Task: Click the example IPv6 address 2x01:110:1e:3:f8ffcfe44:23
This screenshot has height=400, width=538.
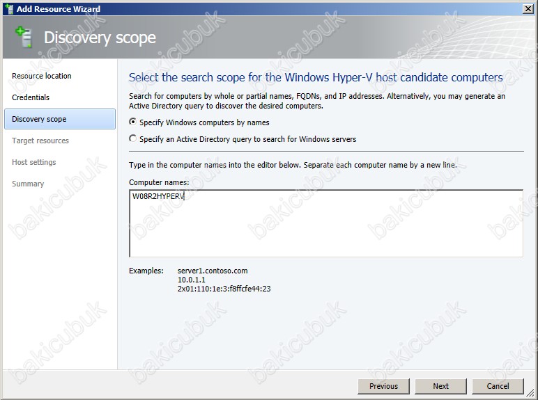Action: pyautogui.click(x=224, y=289)
